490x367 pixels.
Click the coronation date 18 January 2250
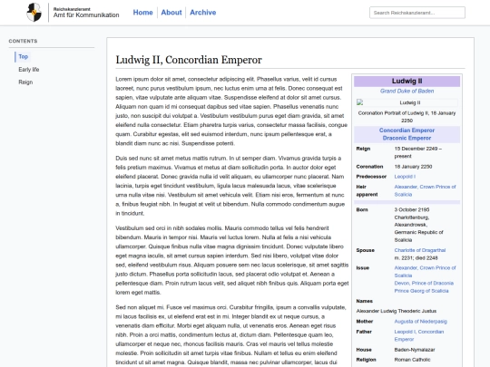coord(413,167)
